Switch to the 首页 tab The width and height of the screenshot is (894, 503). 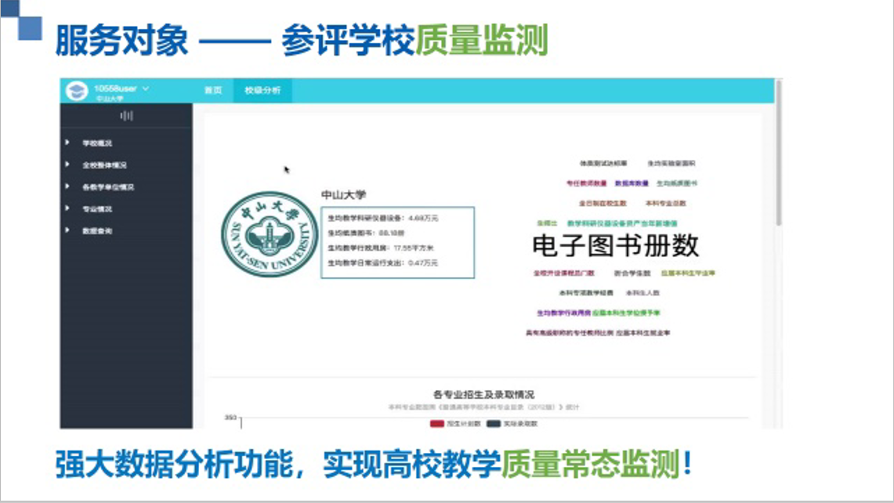[x=213, y=91]
